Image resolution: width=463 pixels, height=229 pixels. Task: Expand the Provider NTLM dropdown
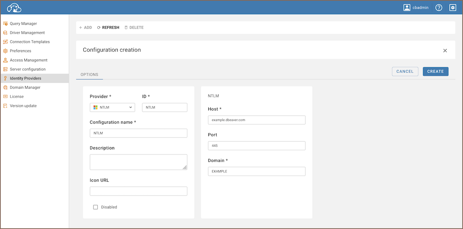[112, 108]
